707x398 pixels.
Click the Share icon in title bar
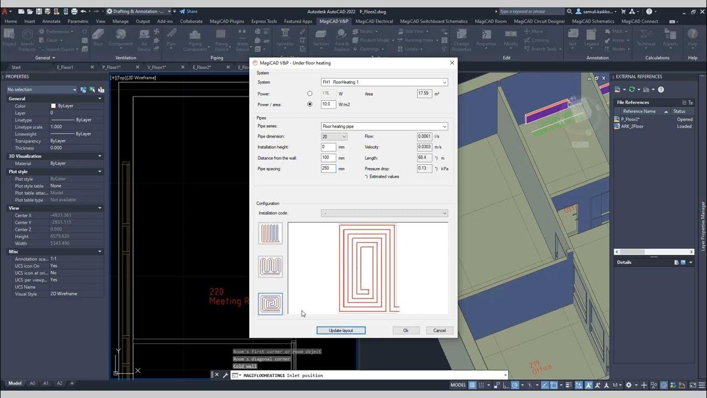[x=188, y=11]
